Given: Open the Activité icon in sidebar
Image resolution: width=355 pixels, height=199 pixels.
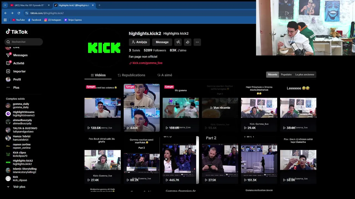Looking at the screenshot, I should click(x=8, y=63).
